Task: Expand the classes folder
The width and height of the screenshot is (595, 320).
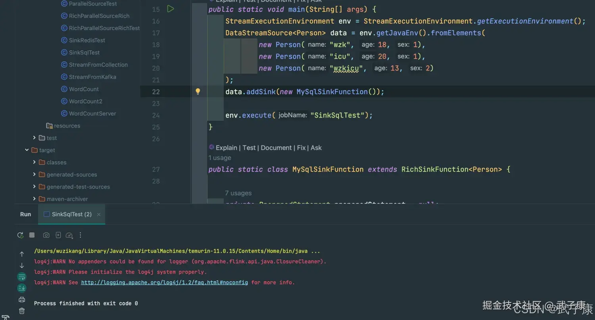Action: point(35,162)
